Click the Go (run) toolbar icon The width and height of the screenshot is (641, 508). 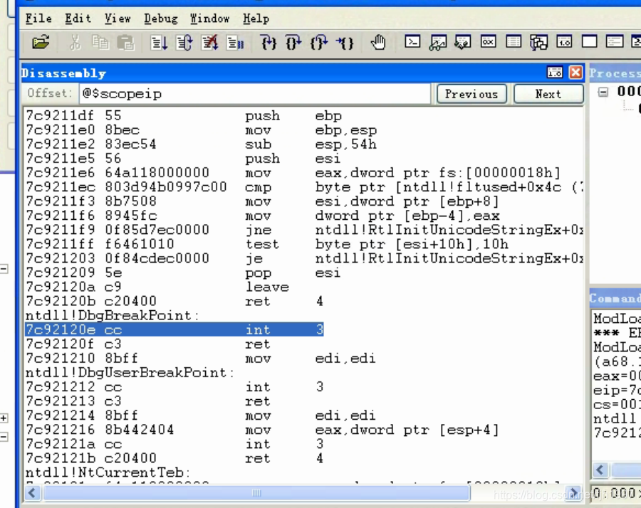click(159, 43)
